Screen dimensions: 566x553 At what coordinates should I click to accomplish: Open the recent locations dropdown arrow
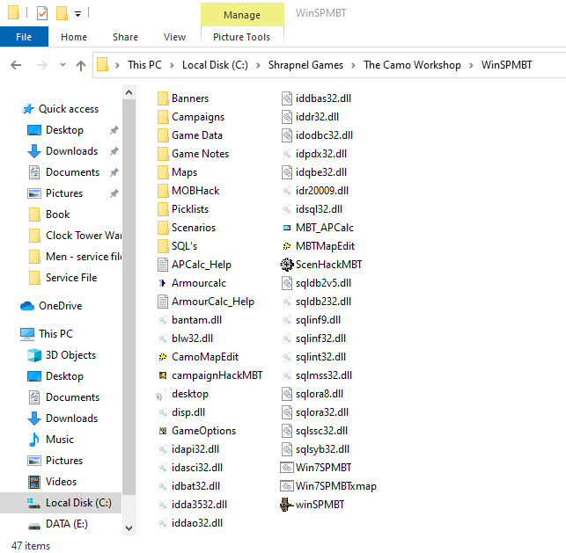click(x=62, y=65)
